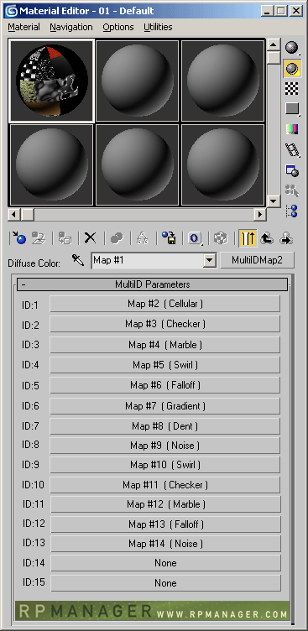Click ID:15 None map button
Image resolution: width=308 pixels, height=631 pixels.
point(165,583)
